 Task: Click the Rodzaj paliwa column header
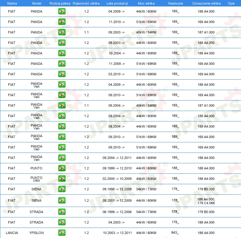pyautogui.click(x=60, y=3)
